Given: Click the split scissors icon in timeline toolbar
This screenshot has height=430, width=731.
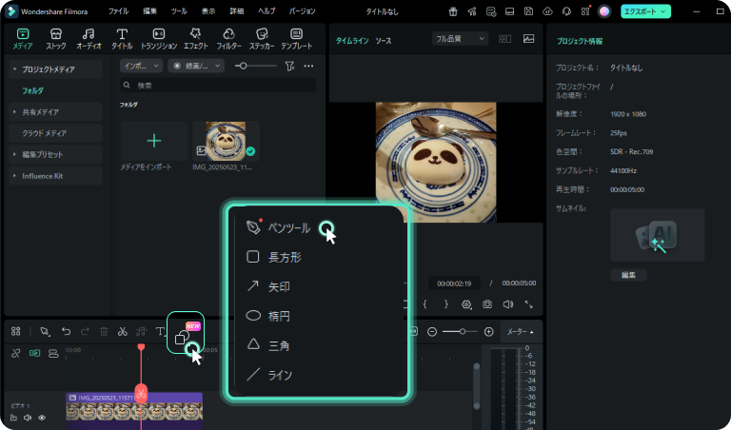Looking at the screenshot, I should click(122, 332).
